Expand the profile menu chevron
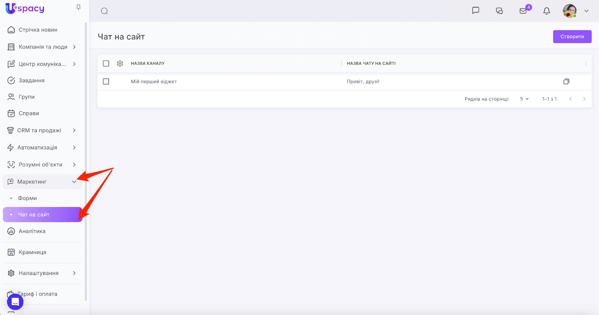Image resolution: width=599 pixels, height=315 pixels. tap(587, 11)
